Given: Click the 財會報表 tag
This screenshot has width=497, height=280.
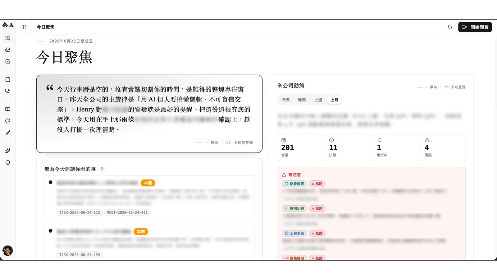Looking at the screenshot, I should (x=294, y=184).
